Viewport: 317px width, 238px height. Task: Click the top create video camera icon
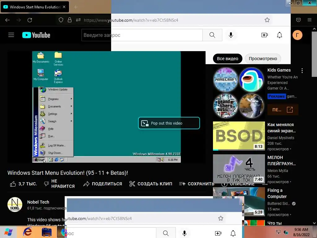(264, 35)
